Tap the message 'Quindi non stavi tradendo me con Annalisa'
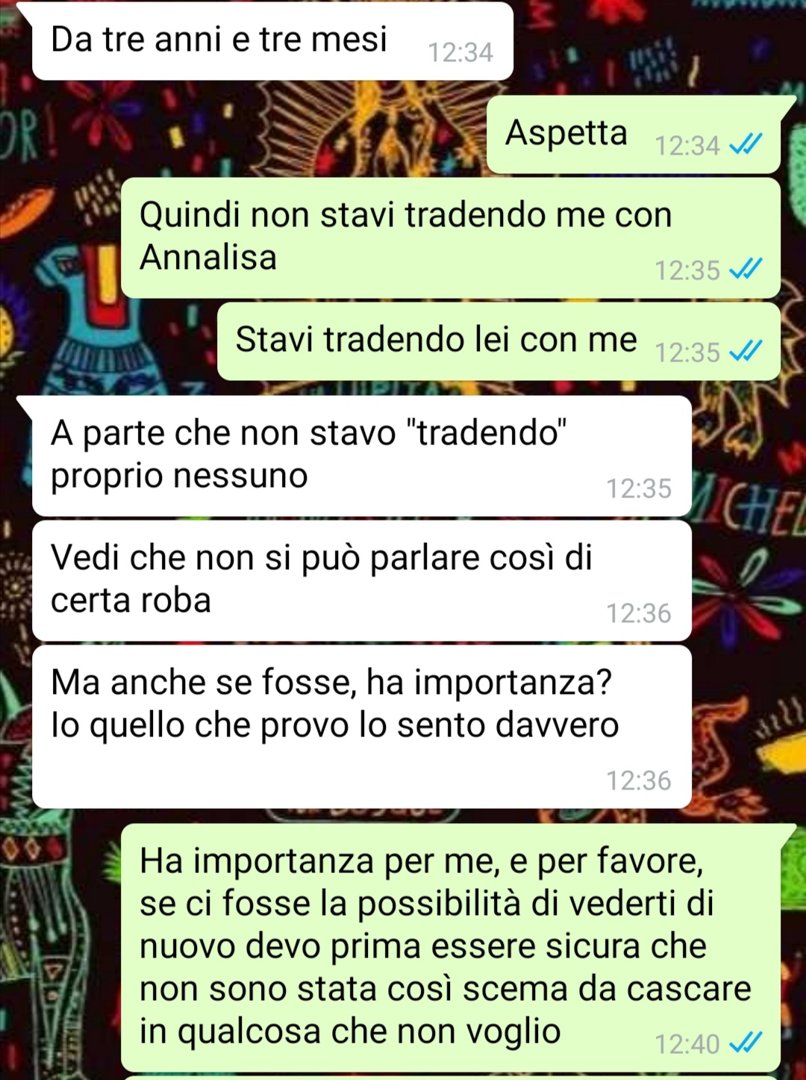Screen dimensions: 806x1080 (x=451, y=238)
